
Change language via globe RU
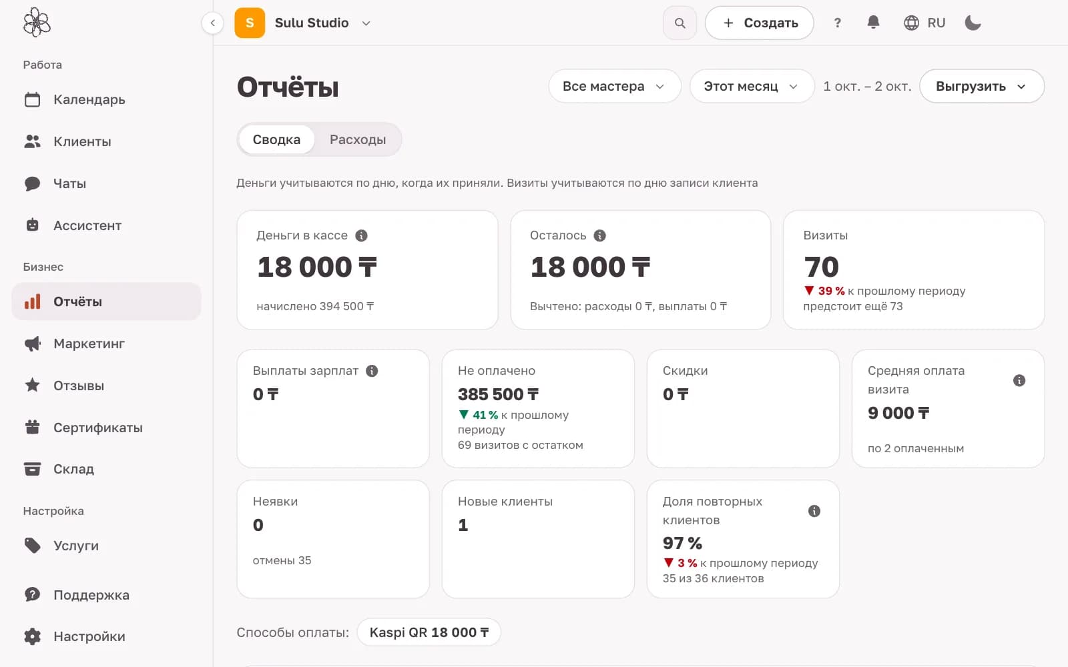[x=924, y=23]
